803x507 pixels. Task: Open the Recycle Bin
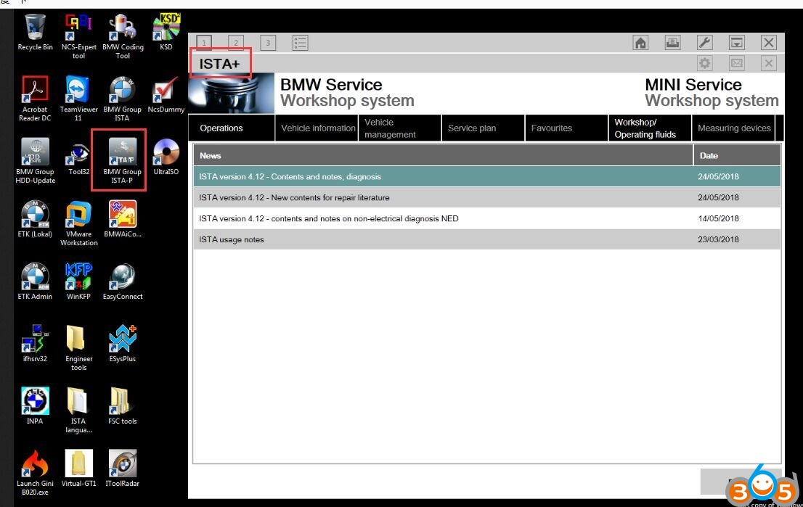[35, 33]
